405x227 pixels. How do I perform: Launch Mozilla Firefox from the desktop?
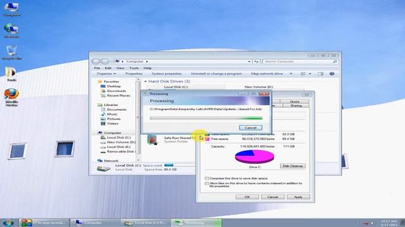(11, 97)
